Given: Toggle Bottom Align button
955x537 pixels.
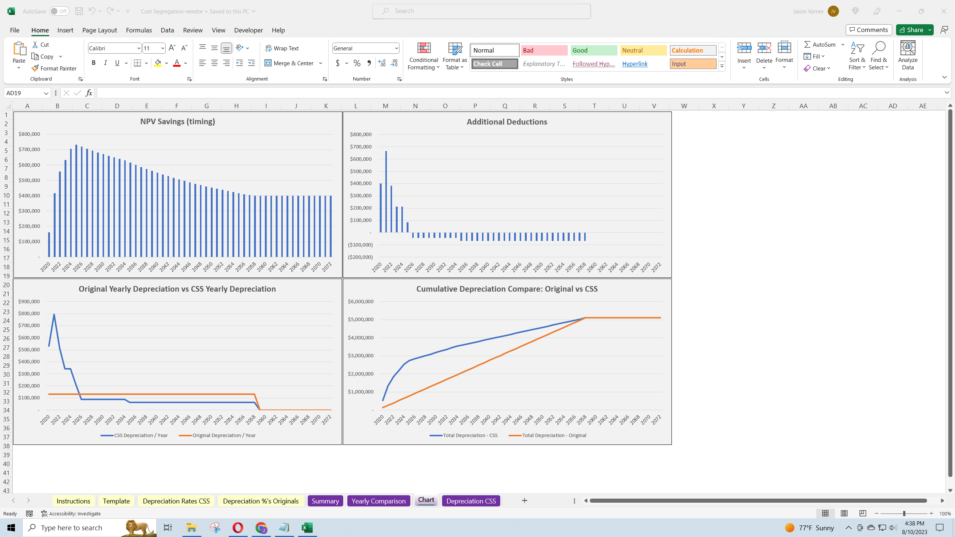Looking at the screenshot, I should coord(226,48).
